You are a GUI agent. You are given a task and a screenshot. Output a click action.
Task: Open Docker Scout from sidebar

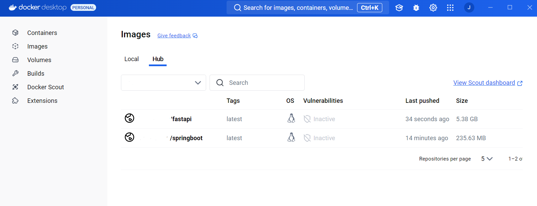[45, 87]
